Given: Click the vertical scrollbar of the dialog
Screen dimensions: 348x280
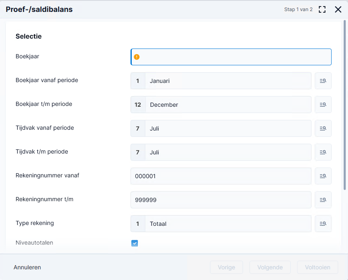Looking at the screenshot, I should [x=345, y=105].
